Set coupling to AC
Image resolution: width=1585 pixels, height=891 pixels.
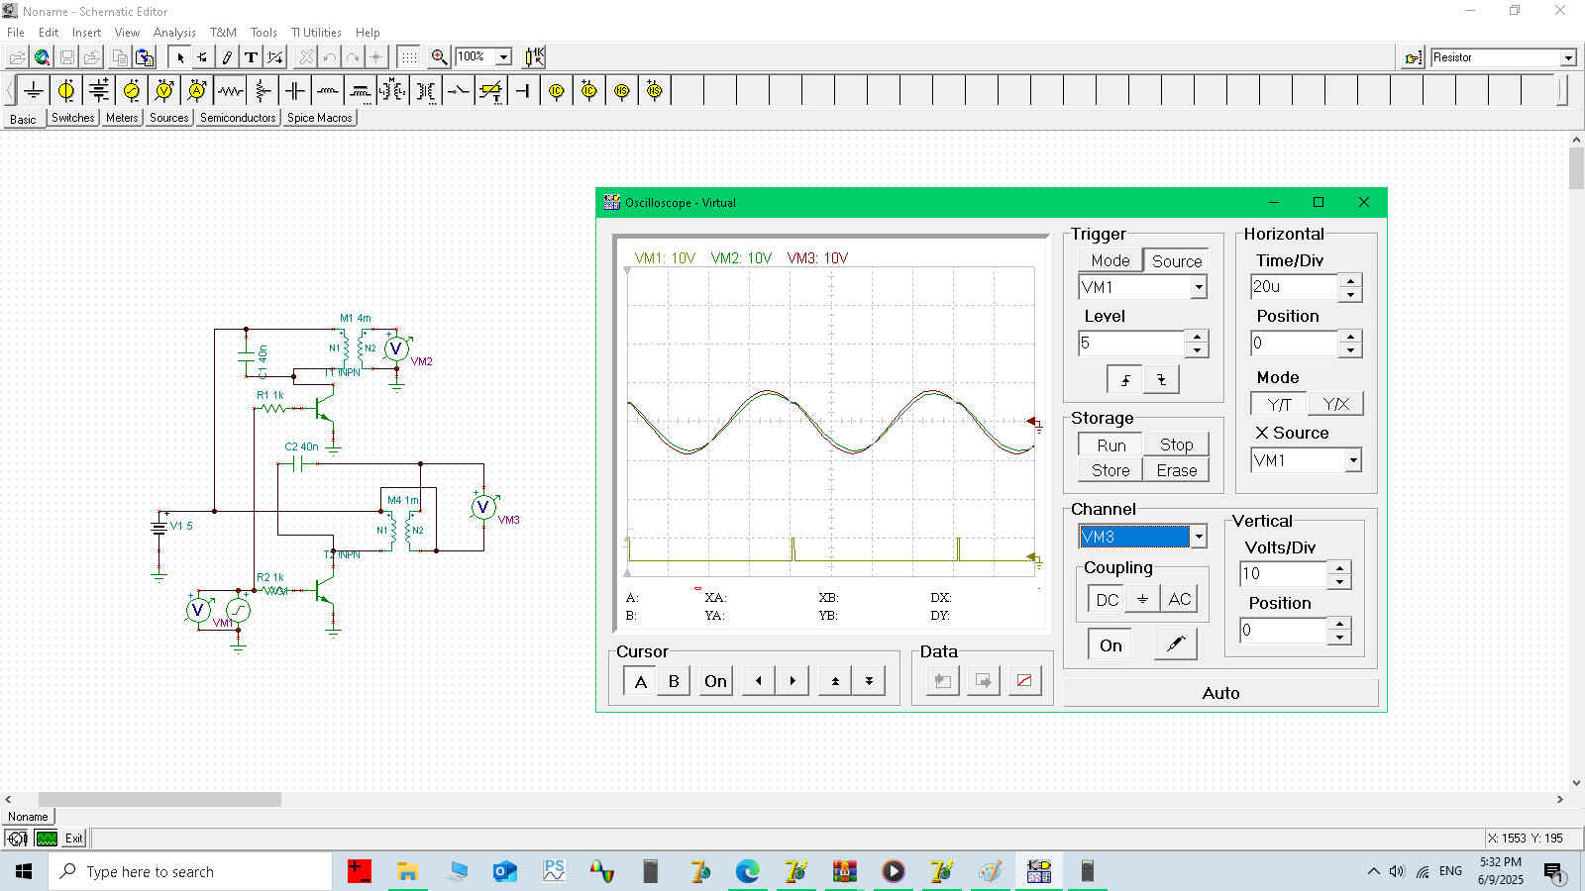[x=1179, y=599]
